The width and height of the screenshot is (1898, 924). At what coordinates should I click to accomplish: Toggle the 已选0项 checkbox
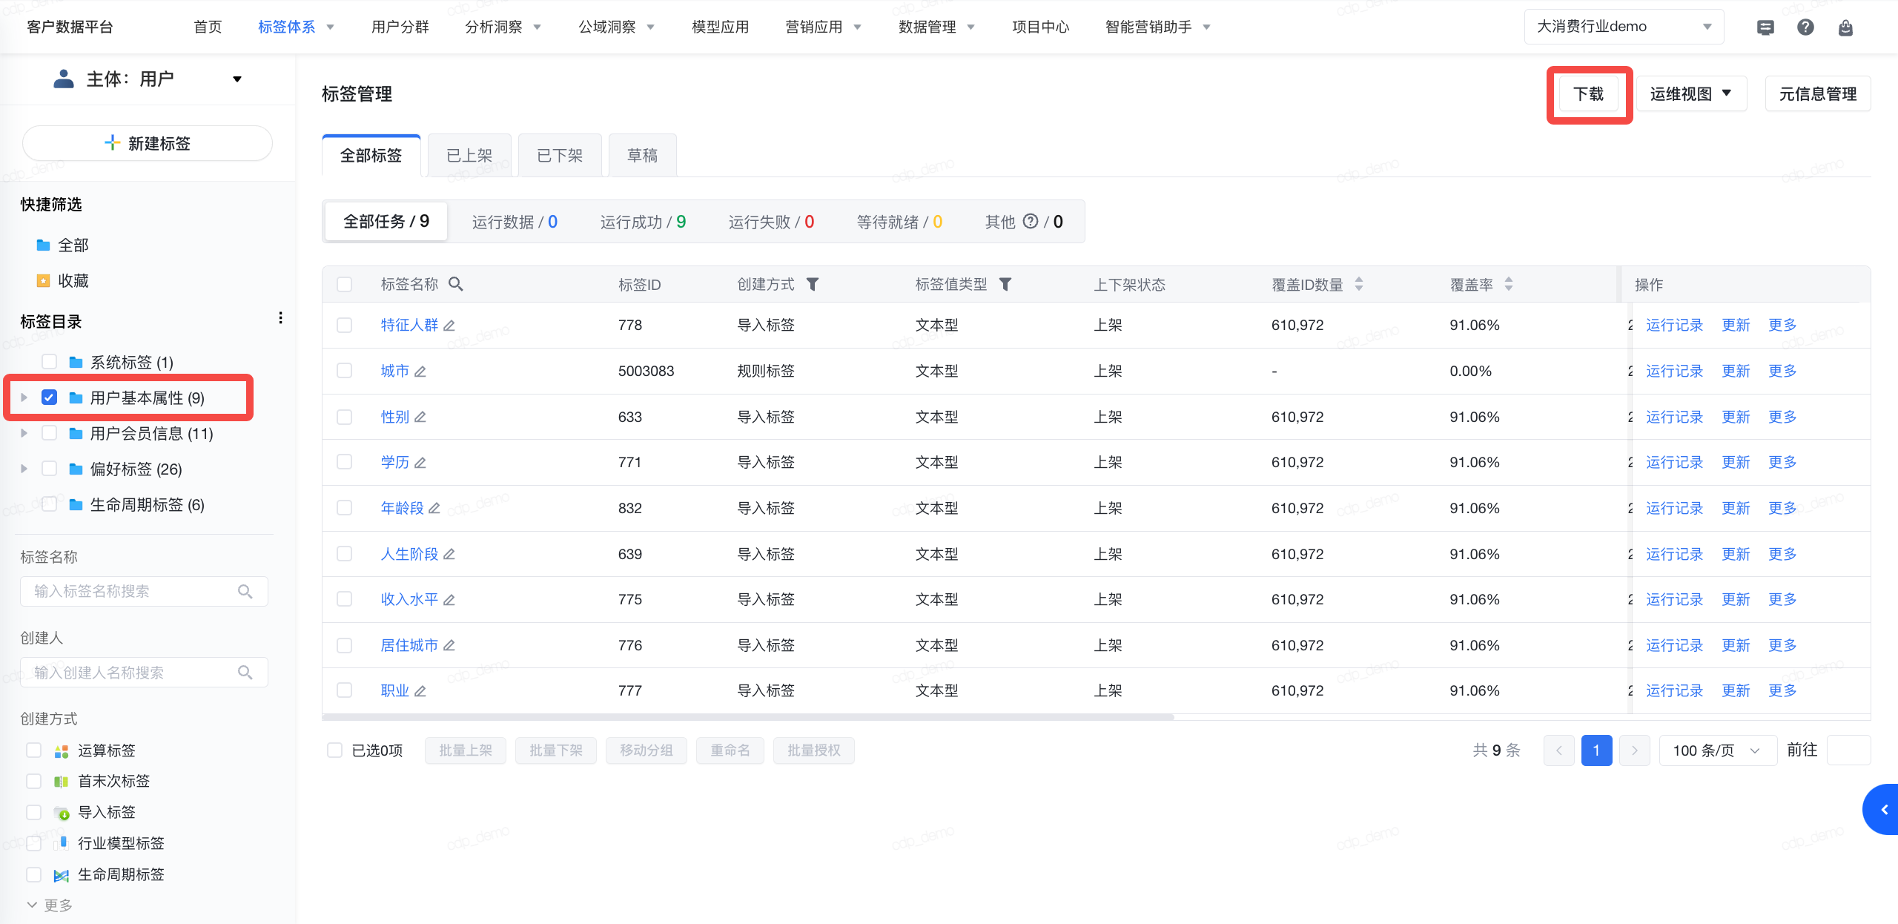point(335,750)
